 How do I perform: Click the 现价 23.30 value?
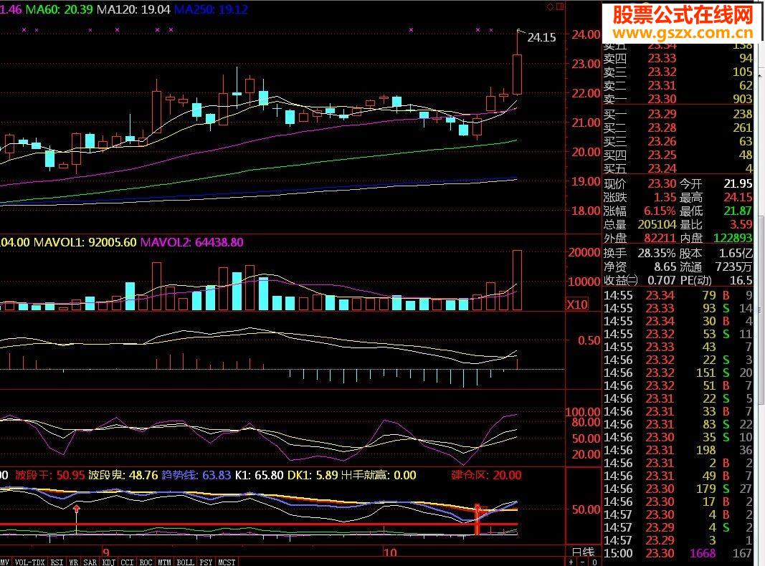(x=662, y=184)
